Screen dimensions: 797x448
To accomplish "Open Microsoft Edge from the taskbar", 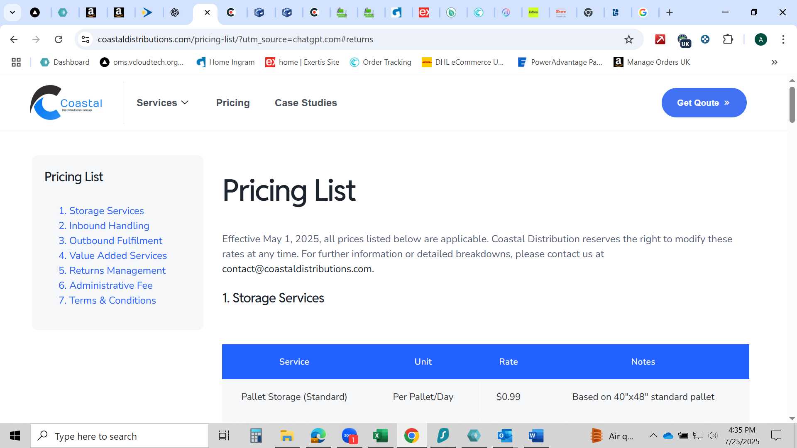I will click(318, 436).
